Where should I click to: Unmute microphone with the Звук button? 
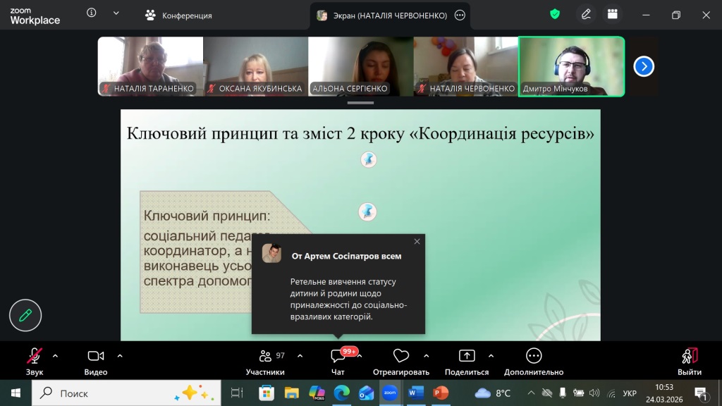pos(35,357)
